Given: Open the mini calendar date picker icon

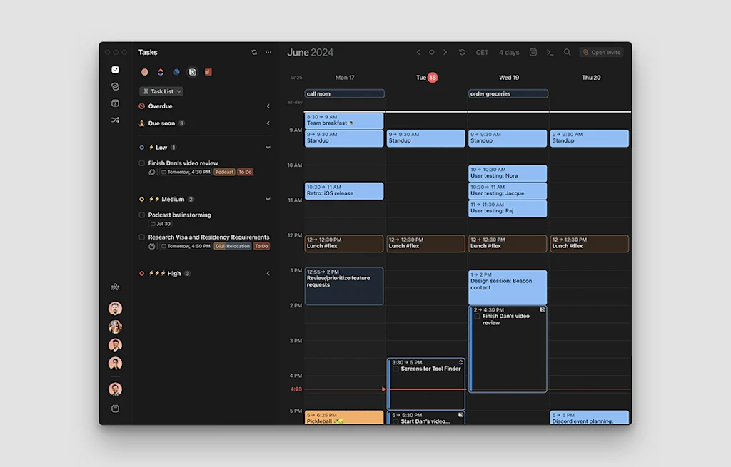Looking at the screenshot, I should pyautogui.click(x=533, y=53).
